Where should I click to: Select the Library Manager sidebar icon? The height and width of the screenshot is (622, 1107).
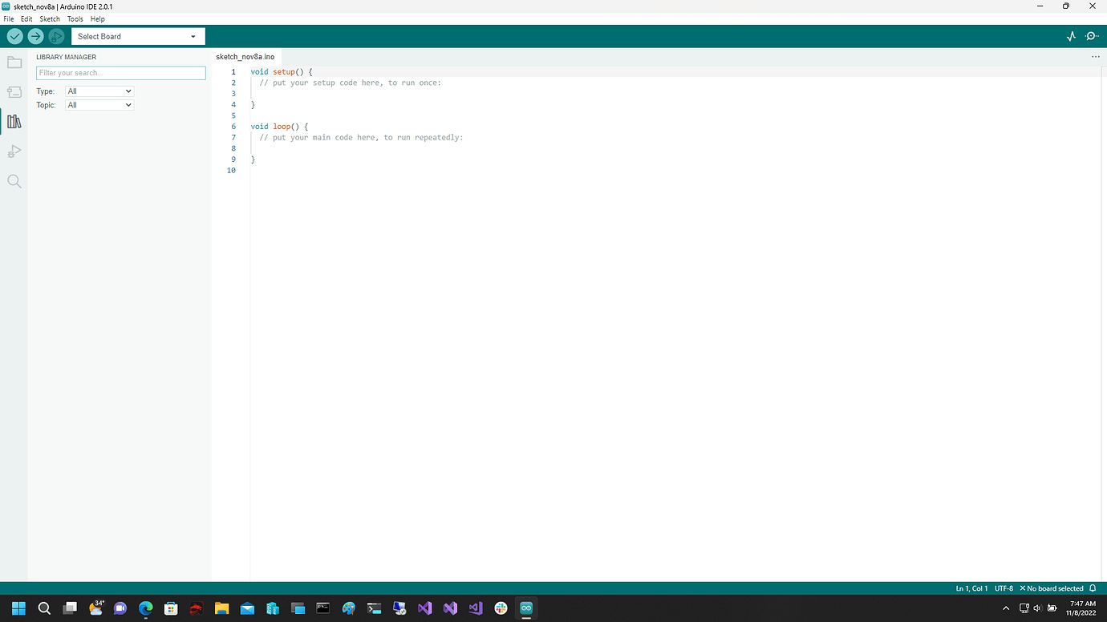tap(14, 121)
